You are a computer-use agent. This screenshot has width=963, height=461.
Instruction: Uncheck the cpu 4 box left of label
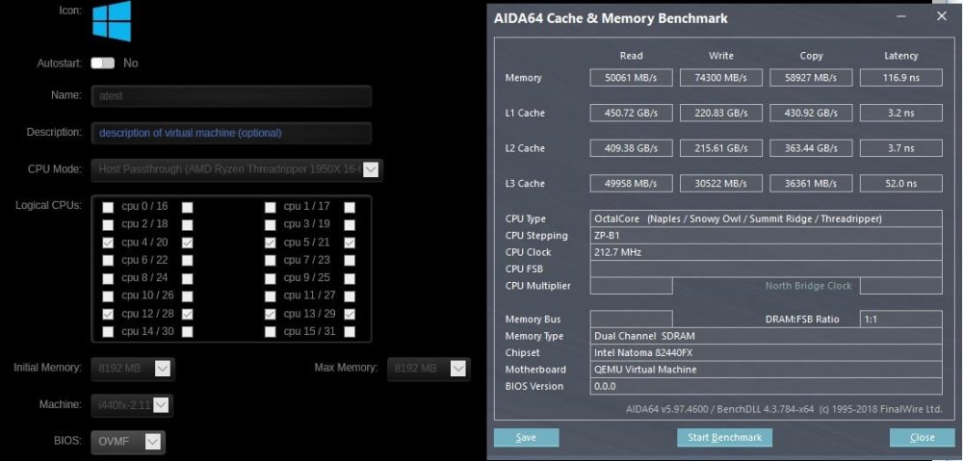(108, 243)
